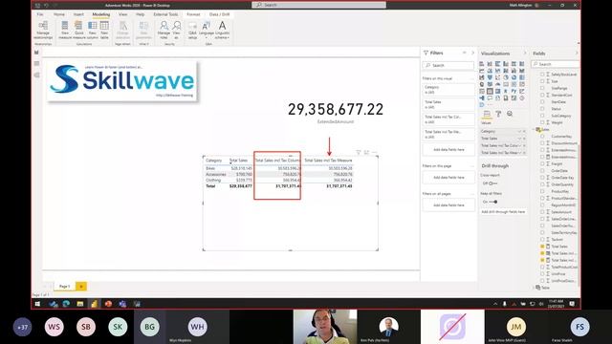Open PowerPoint from the taskbar
The image size is (612, 344).
[108, 304]
